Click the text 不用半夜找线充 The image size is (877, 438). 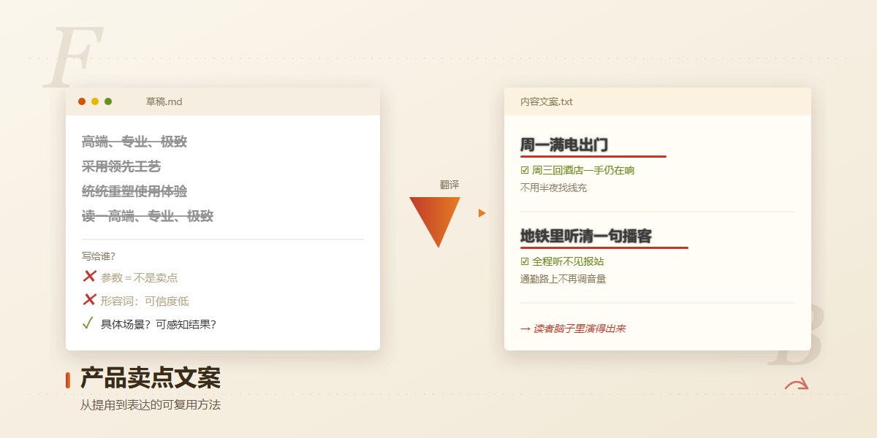pyautogui.click(x=553, y=188)
